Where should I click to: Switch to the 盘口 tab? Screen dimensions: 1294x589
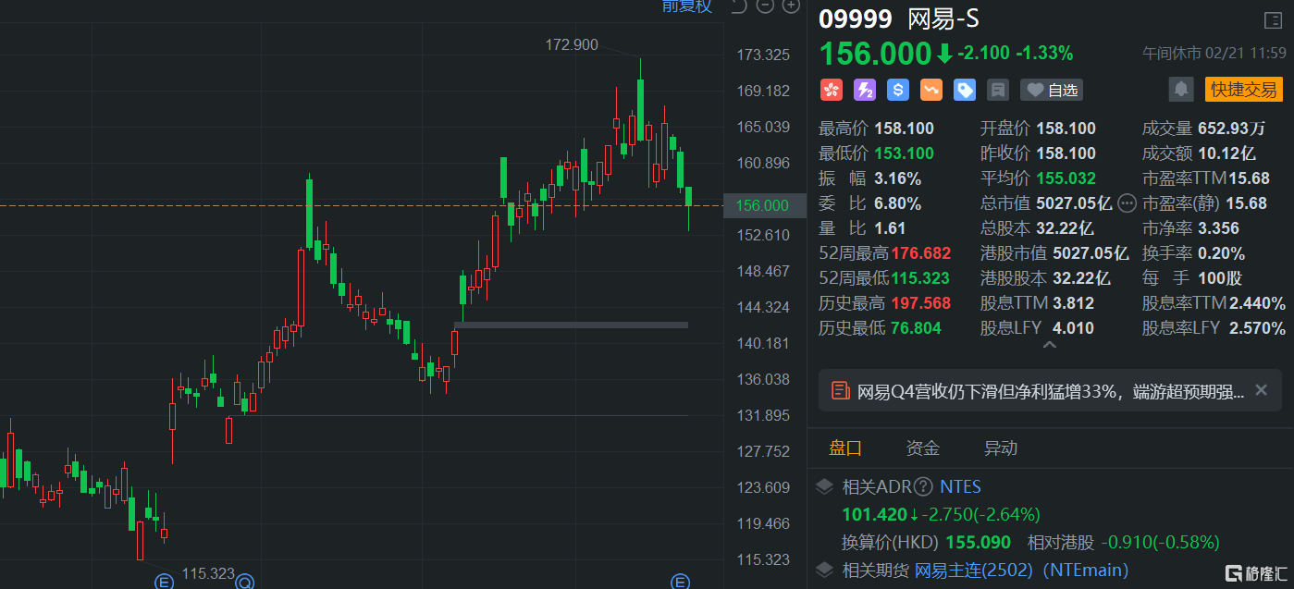(845, 448)
